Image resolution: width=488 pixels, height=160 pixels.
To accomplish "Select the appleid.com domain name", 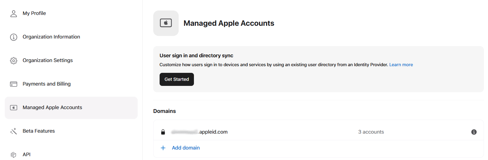I will (x=199, y=132).
